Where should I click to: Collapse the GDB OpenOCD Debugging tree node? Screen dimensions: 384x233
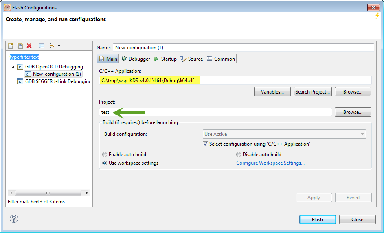point(12,67)
